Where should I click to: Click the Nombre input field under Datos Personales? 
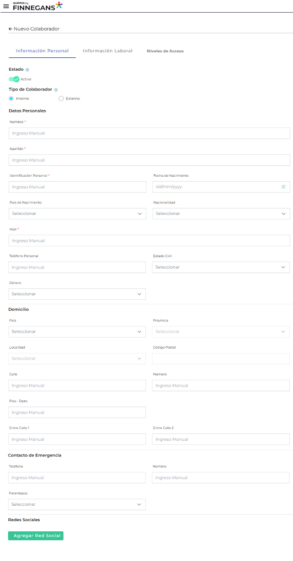[149, 133]
